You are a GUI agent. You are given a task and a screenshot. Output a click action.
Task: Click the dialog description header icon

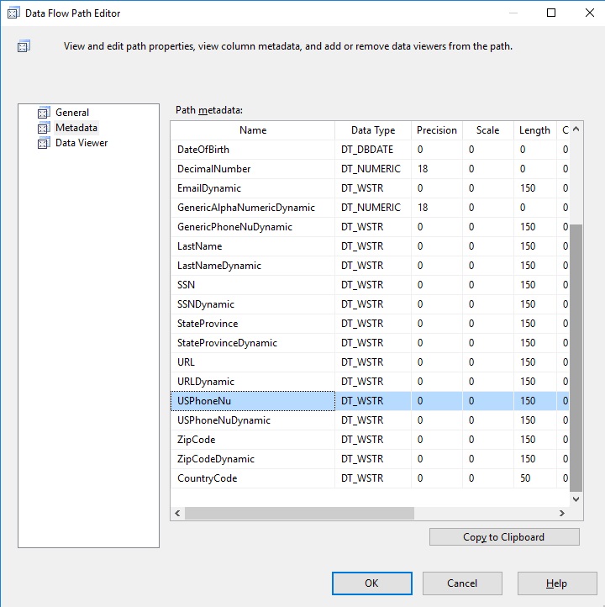(24, 46)
